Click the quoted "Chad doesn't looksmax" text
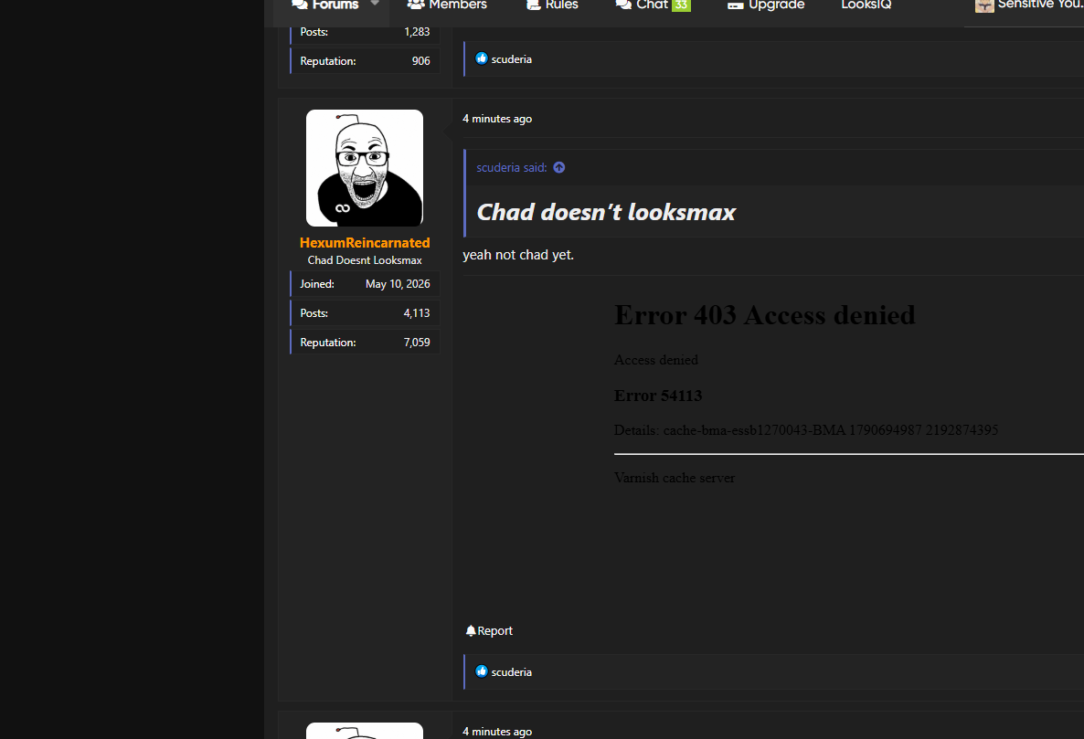This screenshot has width=1084, height=739. 606,212
